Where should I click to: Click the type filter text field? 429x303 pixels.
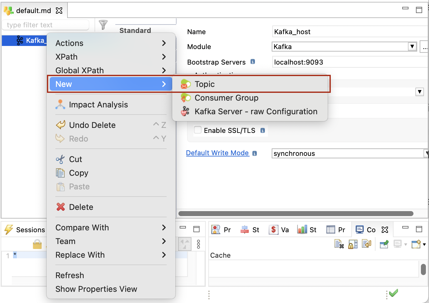pyautogui.click(x=45, y=25)
